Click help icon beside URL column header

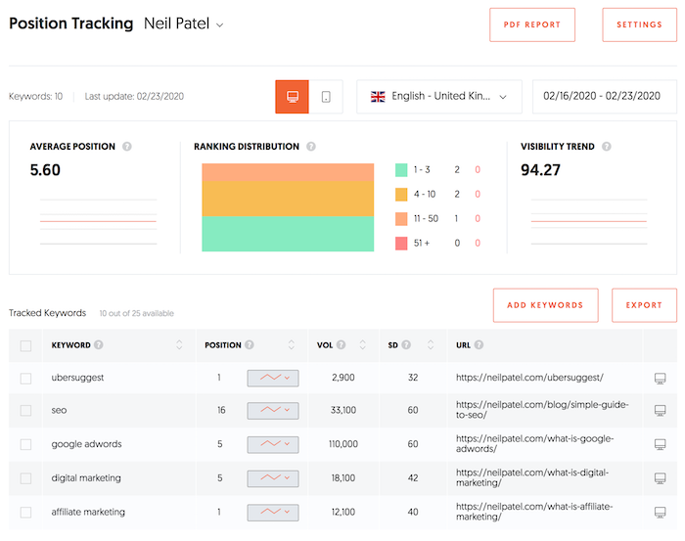pyautogui.click(x=479, y=345)
